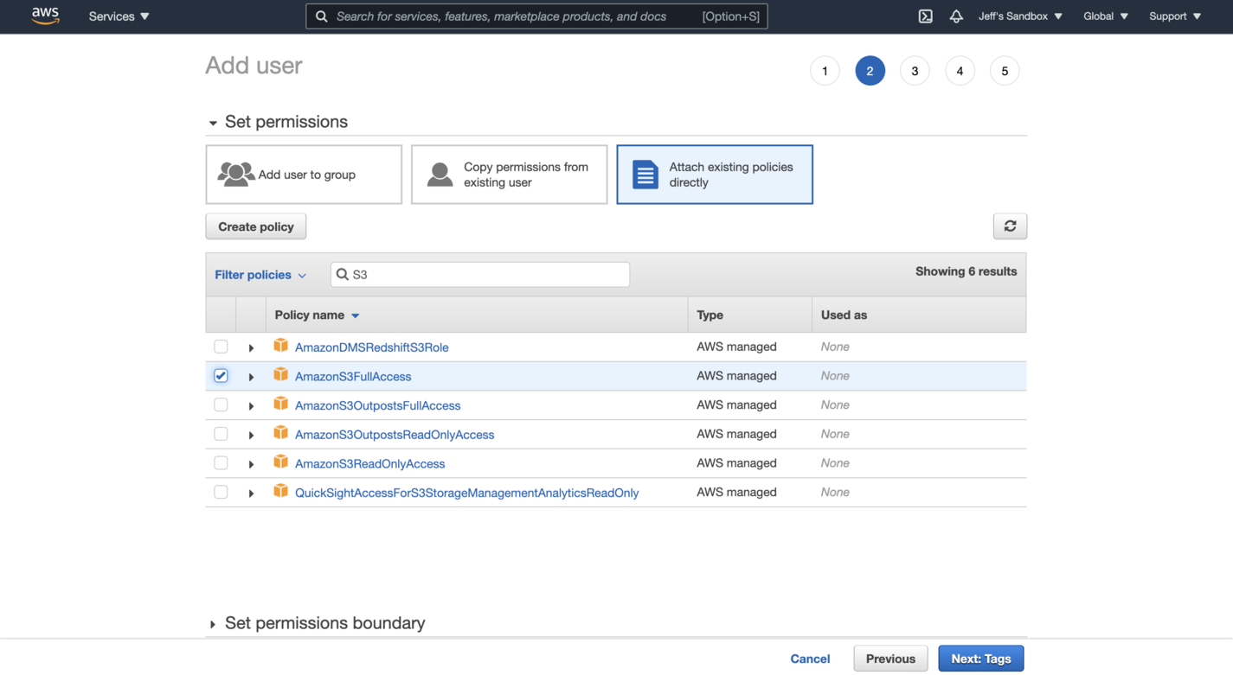Select Attach existing policies directly

coord(714,174)
